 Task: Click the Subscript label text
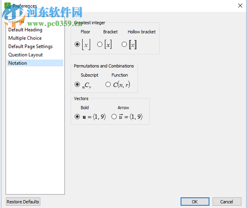(89, 75)
